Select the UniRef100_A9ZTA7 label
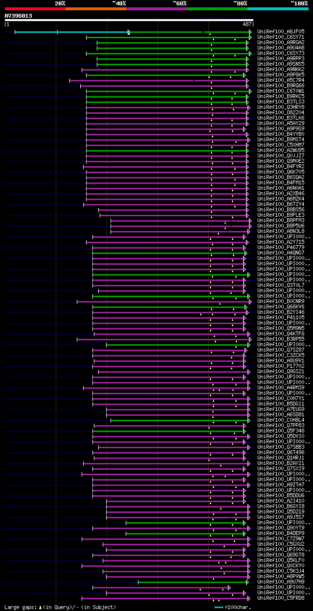Screen dimensions: 313x611 281,485
